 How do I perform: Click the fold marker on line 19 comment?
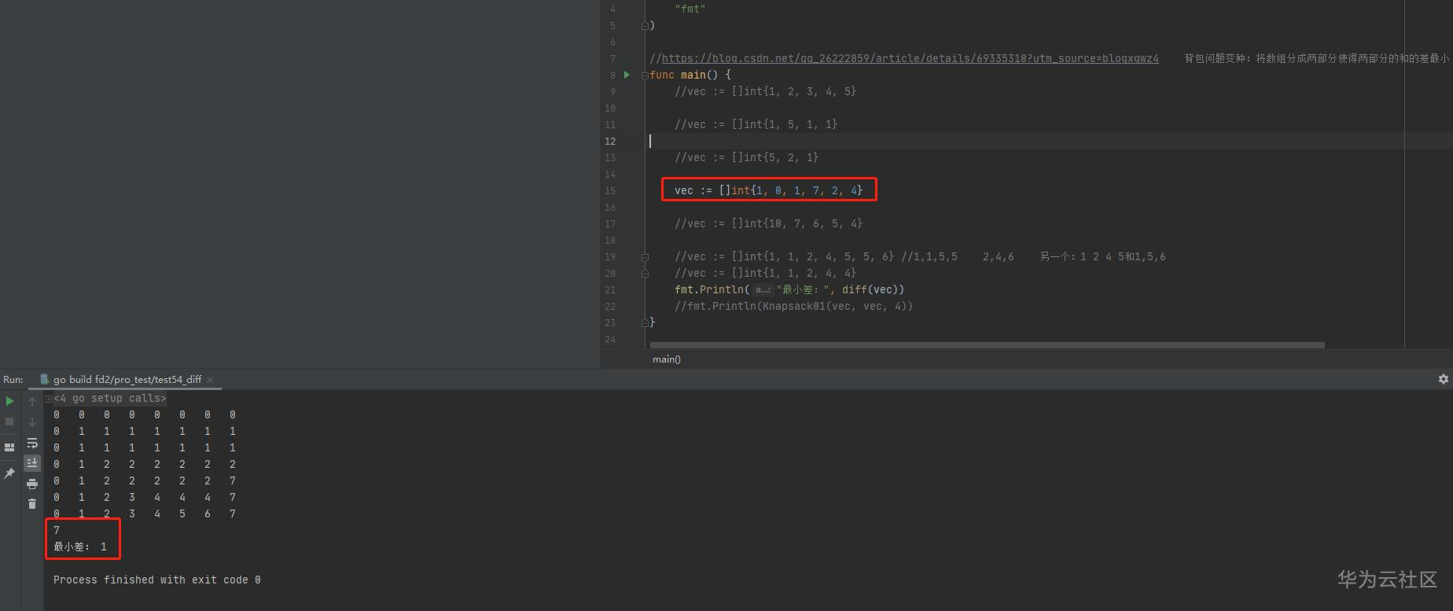pyautogui.click(x=645, y=256)
